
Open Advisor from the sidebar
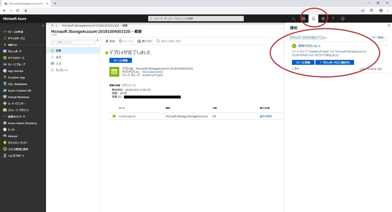(10, 136)
